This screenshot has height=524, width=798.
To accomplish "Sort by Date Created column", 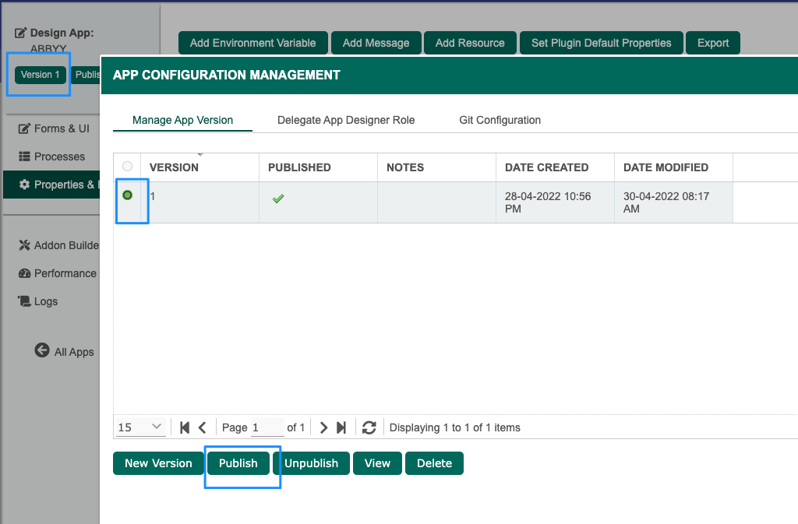I will (546, 167).
